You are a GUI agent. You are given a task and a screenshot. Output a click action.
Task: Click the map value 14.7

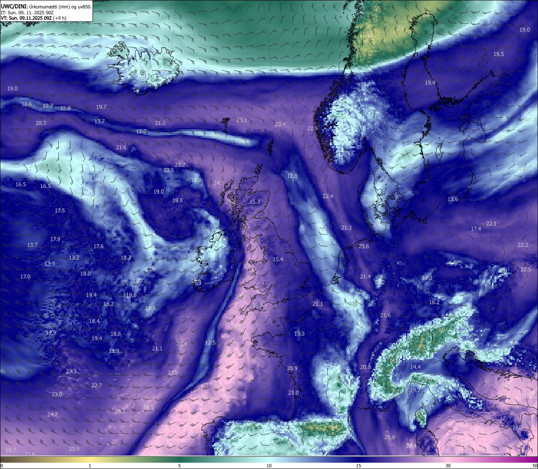point(415,390)
